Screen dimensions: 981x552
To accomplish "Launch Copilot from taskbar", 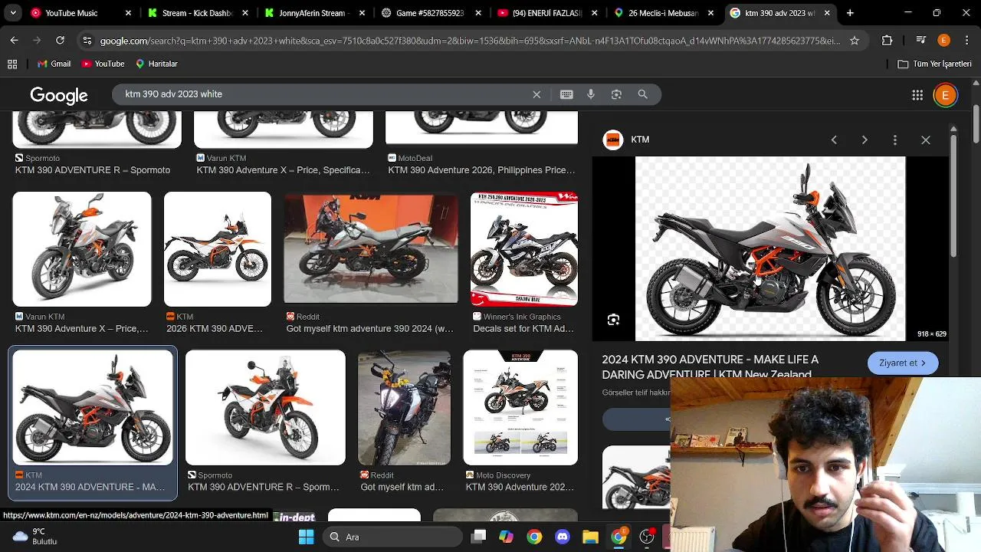I will coord(506,537).
